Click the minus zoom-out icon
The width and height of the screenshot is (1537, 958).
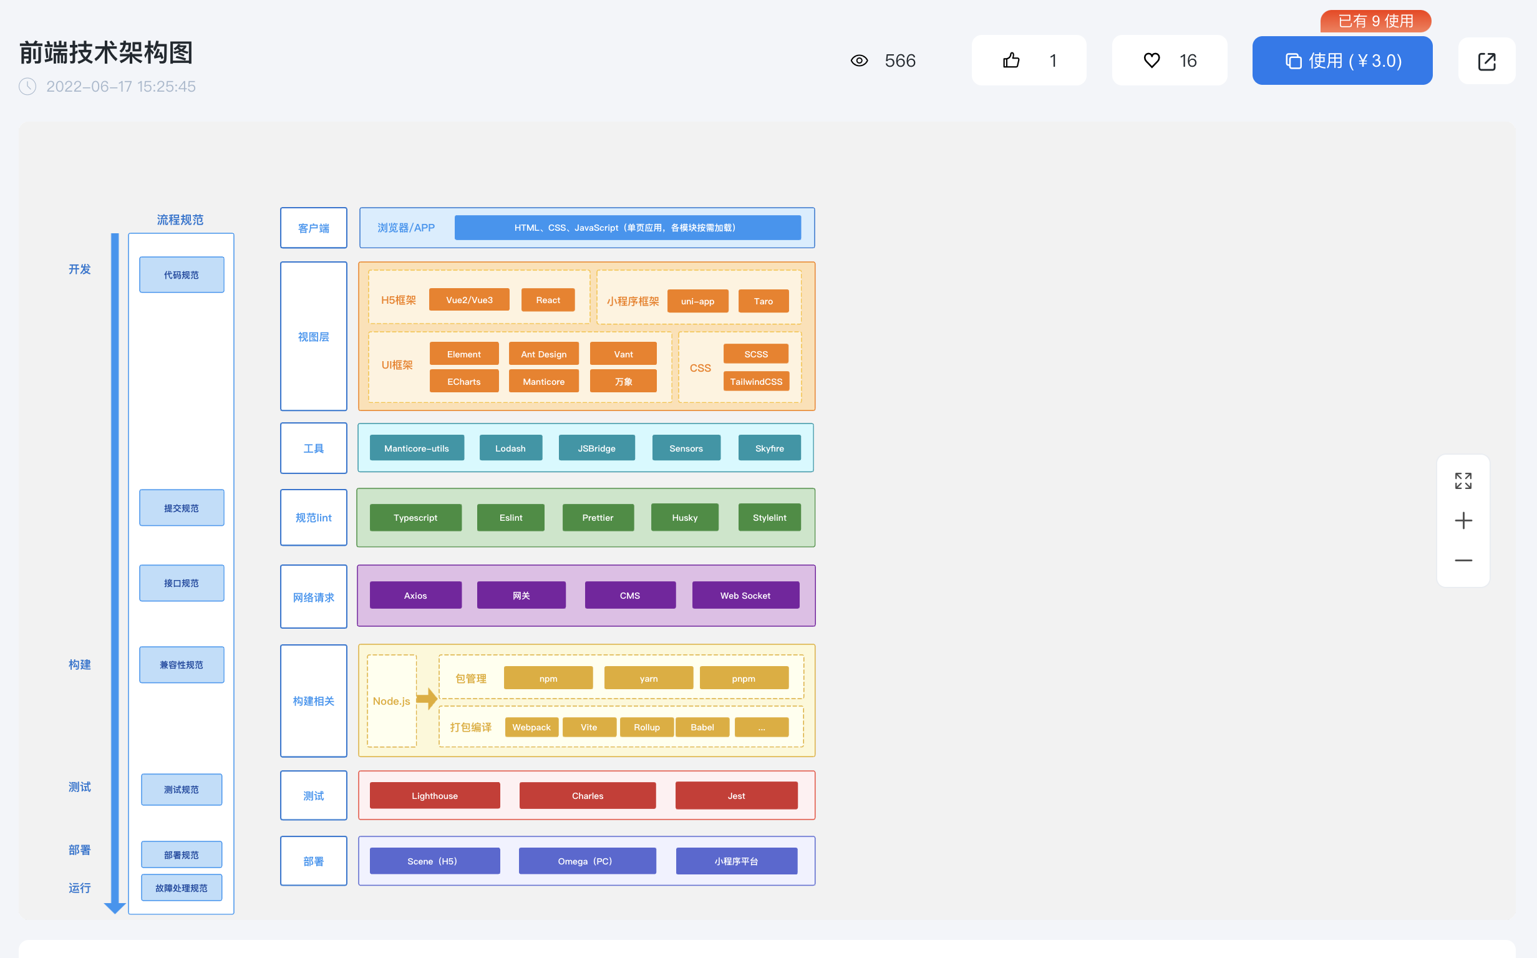[1463, 560]
